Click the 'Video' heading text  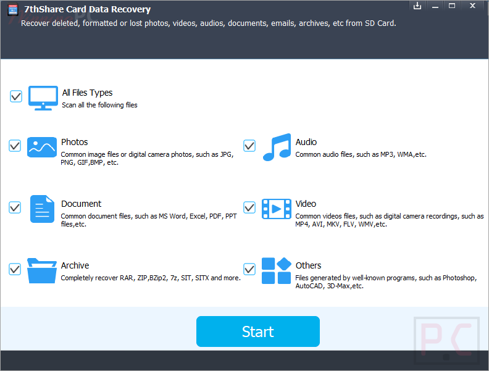point(306,204)
